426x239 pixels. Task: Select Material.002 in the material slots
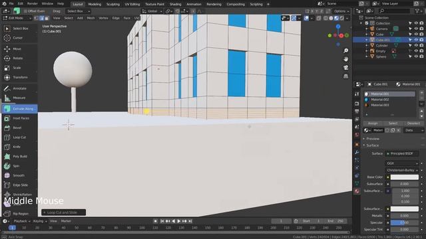click(389, 100)
